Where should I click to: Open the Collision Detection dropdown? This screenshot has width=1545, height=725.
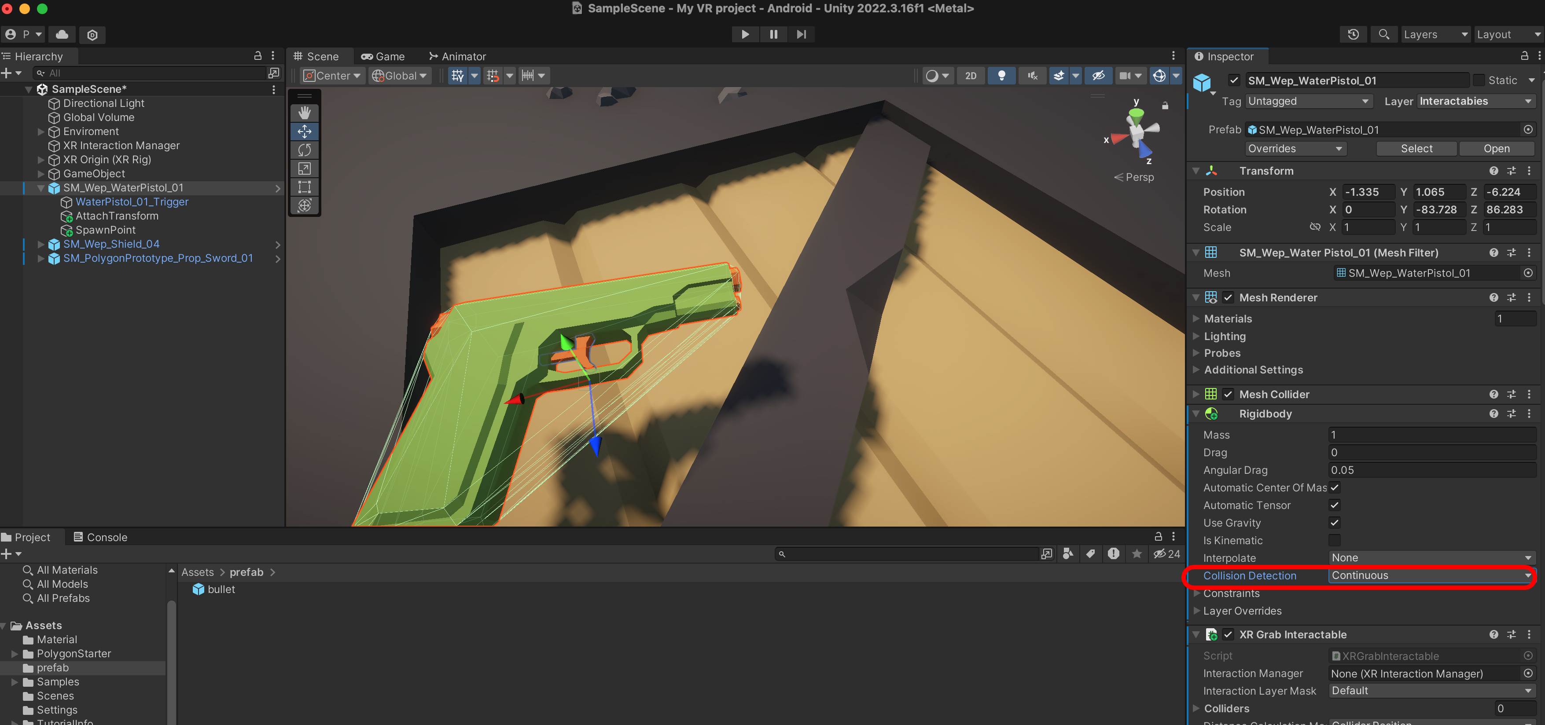tap(1430, 575)
